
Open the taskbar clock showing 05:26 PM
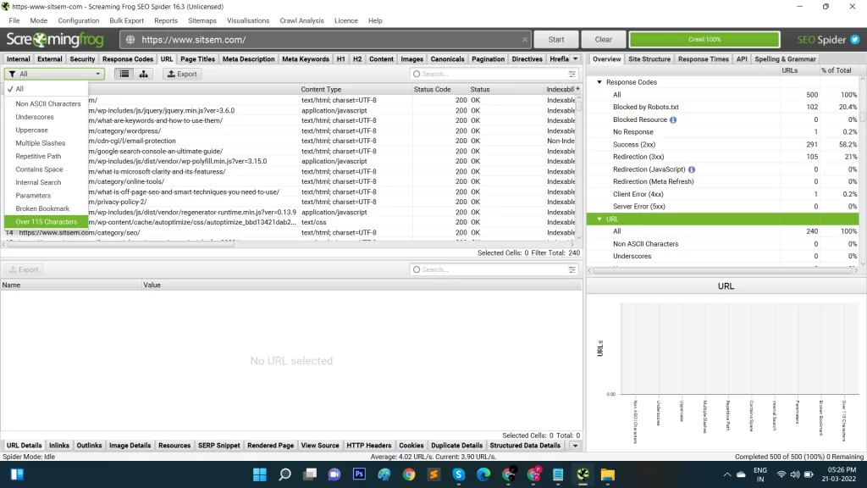point(837,474)
